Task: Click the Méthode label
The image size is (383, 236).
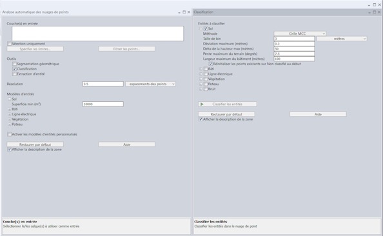Action: [210, 34]
